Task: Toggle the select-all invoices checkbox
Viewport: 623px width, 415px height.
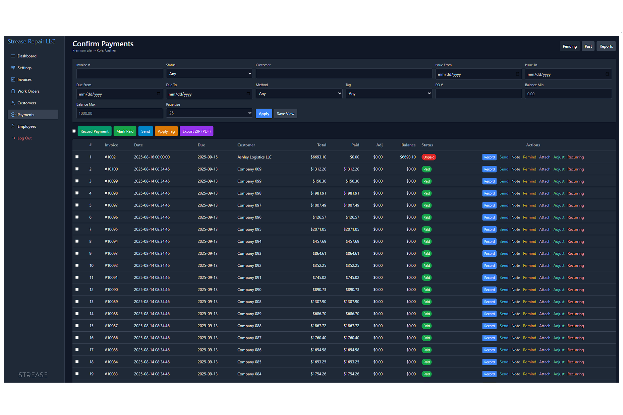Action: tap(74, 131)
